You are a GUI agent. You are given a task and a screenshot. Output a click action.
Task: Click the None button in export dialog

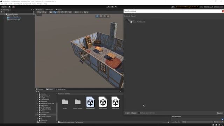coord(134,113)
